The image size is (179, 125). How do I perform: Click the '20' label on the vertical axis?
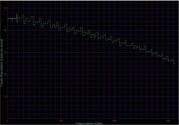point(5,74)
